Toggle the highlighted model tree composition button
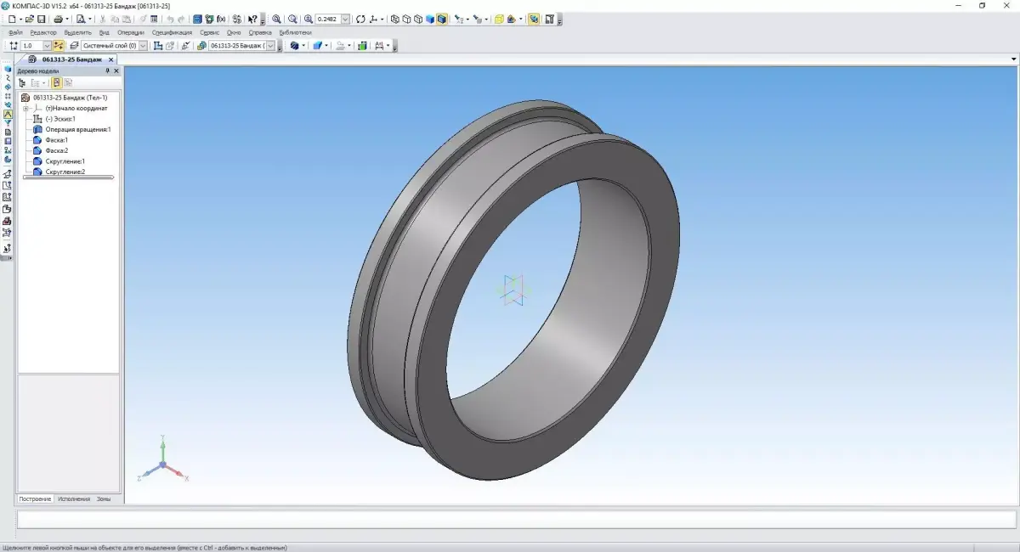Viewport: 1020px width, 552px height. (57, 82)
